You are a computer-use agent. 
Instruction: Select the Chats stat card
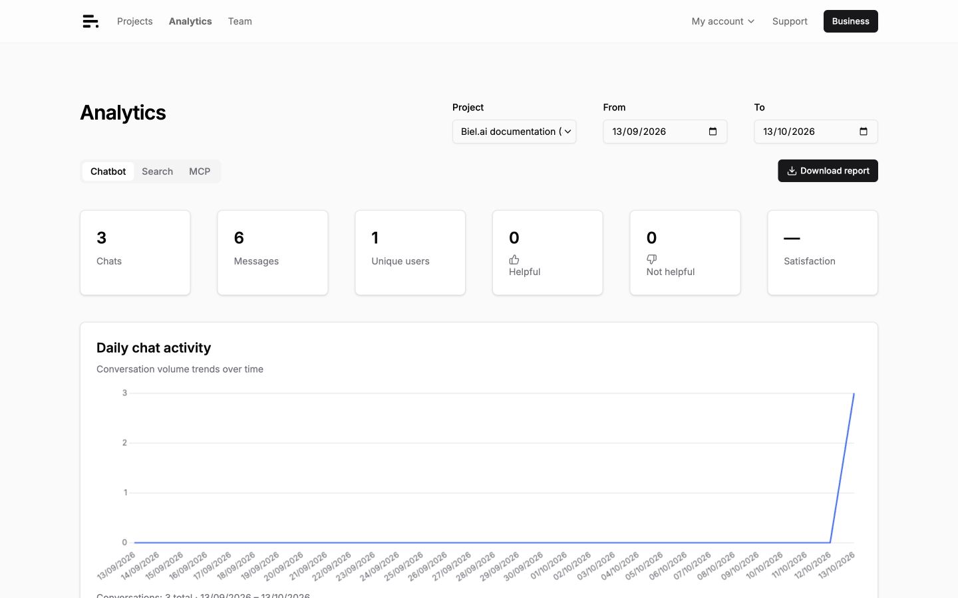click(x=135, y=252)
